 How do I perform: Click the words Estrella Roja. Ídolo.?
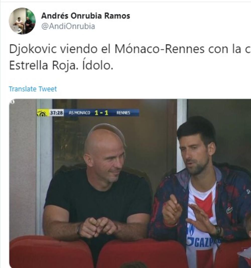tap(61, 65)
